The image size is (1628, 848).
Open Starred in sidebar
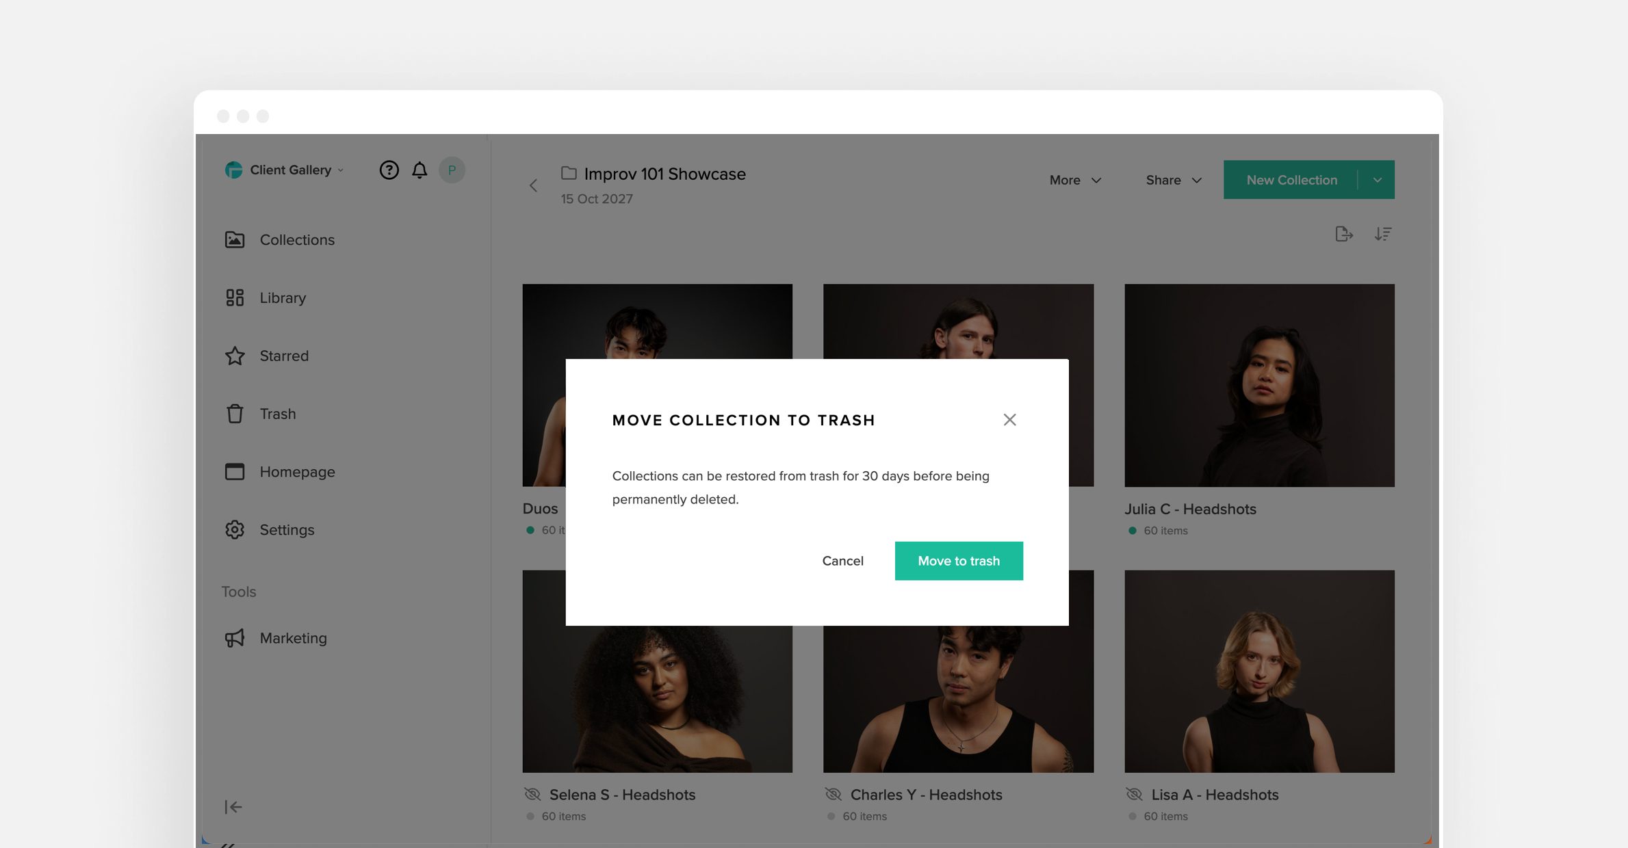click(x=267, y=356)
